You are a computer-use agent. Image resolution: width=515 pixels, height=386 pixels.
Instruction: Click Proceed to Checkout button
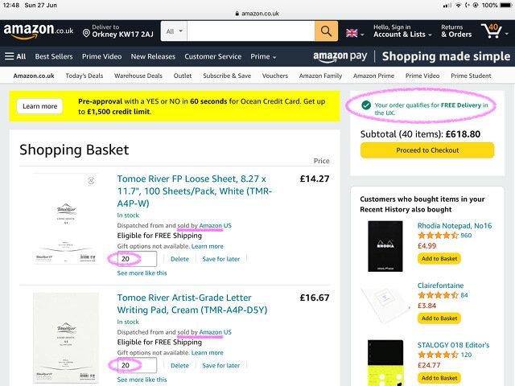tap(426, 150)
